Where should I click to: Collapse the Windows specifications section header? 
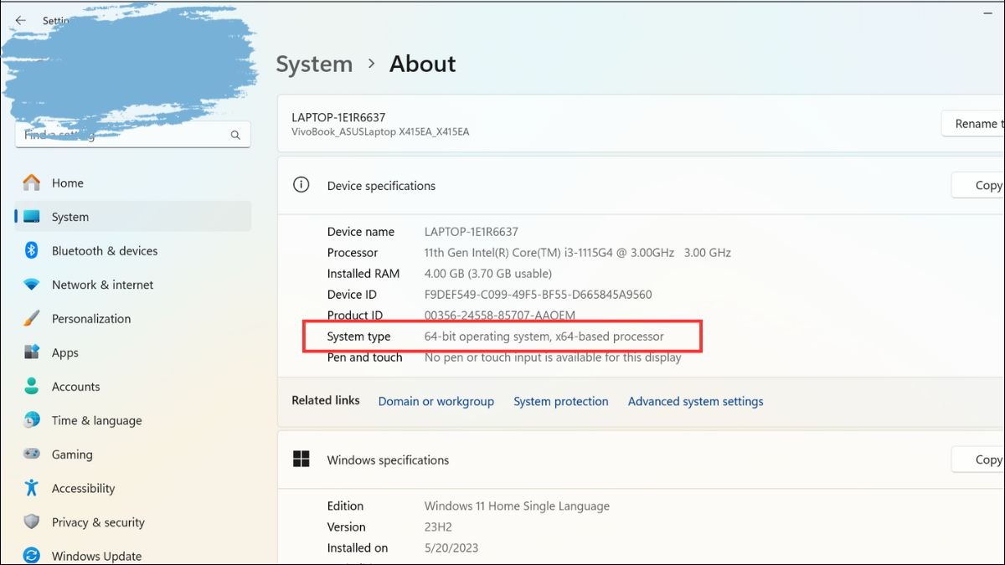[x=641, y=460]
